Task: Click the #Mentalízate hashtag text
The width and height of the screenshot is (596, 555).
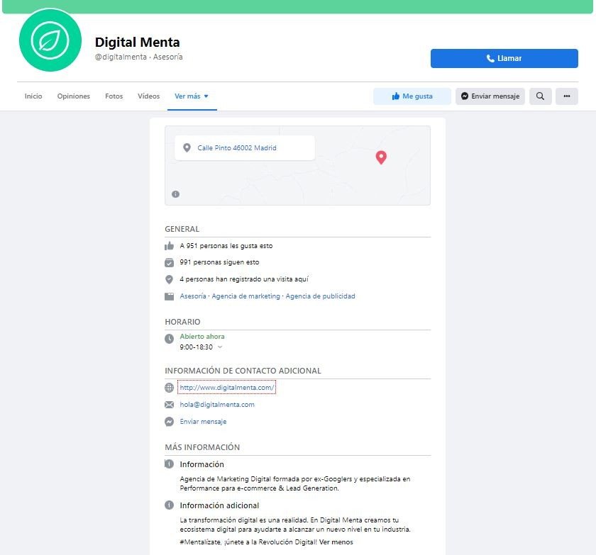Action: (200, 542)
